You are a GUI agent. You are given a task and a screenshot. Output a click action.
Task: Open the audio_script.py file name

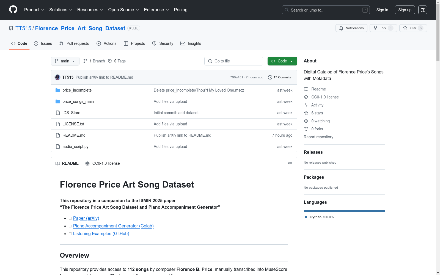point(75,147)
